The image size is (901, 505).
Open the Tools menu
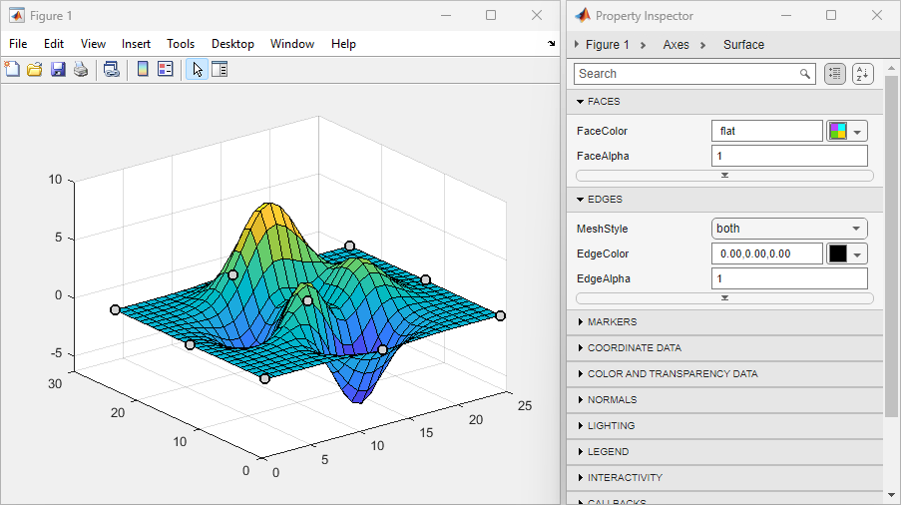(181, 44)
